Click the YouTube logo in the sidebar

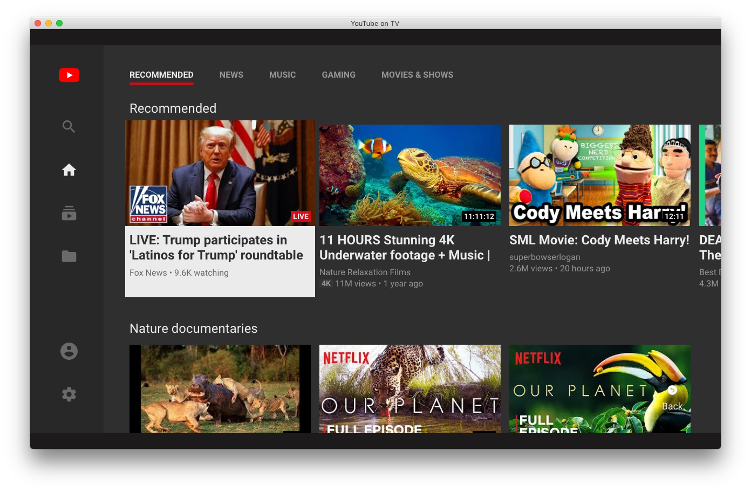point(69,75)
